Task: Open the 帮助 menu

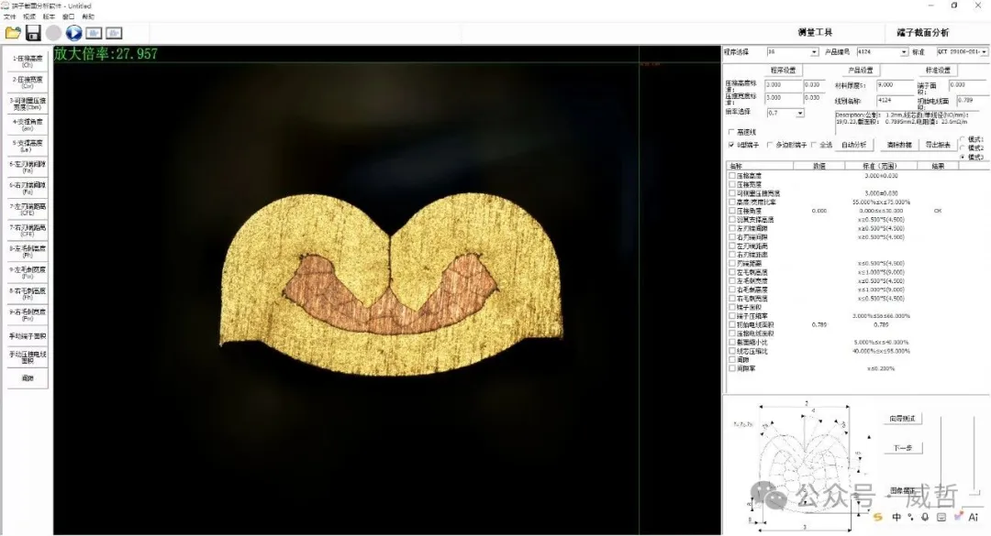Action: pyautogui.click(x=88, y=16)
